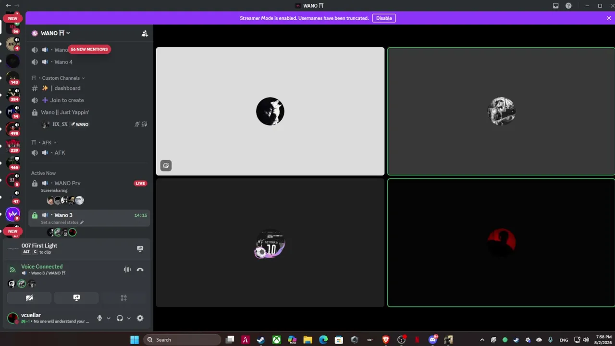The width and height of the screenshot is (615, 346).
Task: Open Microsoft Edge from taskbar
Action: 323,340
